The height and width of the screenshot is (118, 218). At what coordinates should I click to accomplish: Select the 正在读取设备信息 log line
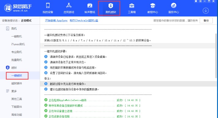pos(92,116)
